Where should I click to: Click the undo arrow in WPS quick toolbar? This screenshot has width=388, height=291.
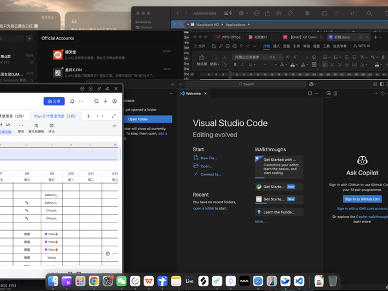[241, 46]
